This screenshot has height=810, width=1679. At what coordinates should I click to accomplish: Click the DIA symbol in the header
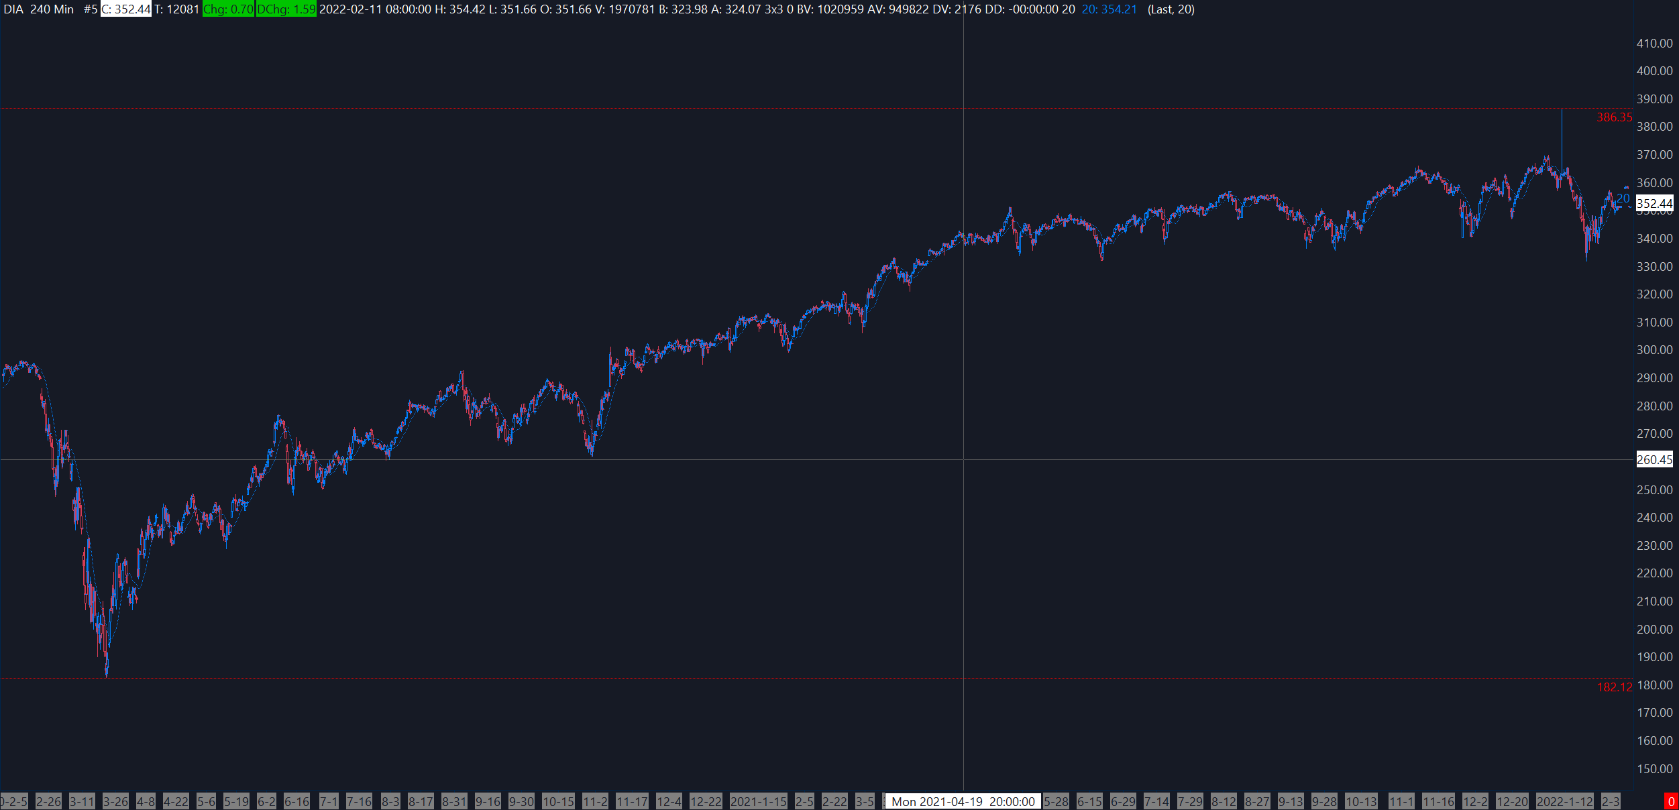click(13, 9)
